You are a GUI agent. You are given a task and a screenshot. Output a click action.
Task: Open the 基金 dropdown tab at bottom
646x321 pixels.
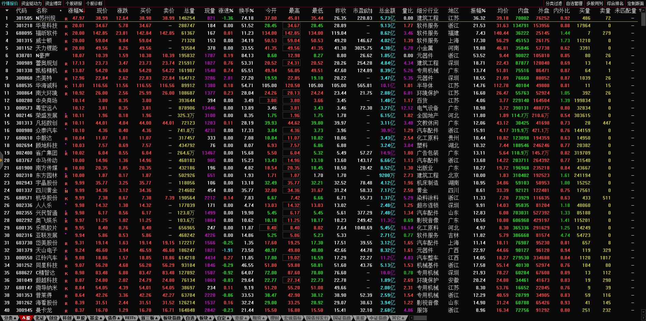click(96, 318)
